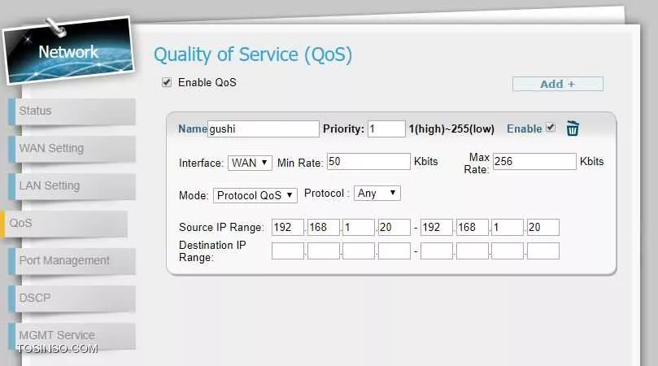The image size is (658, 366).
Task: Open the MGMT Service menu item
Action: pyautogui.click(x=72, y=335)
